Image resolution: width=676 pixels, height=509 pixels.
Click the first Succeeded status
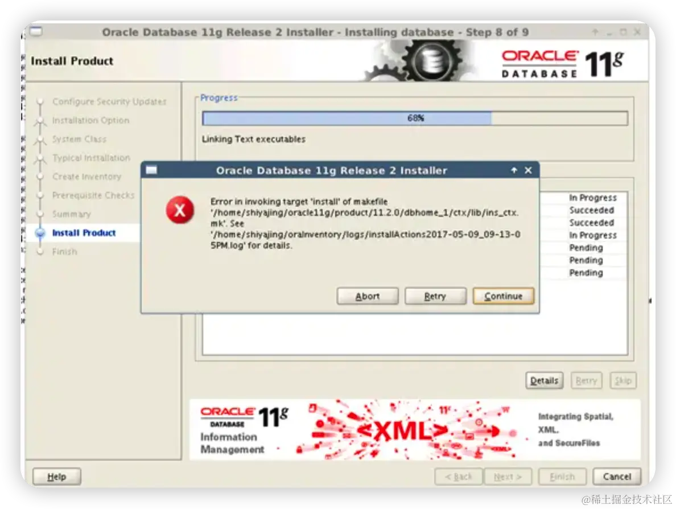[592, 210]
